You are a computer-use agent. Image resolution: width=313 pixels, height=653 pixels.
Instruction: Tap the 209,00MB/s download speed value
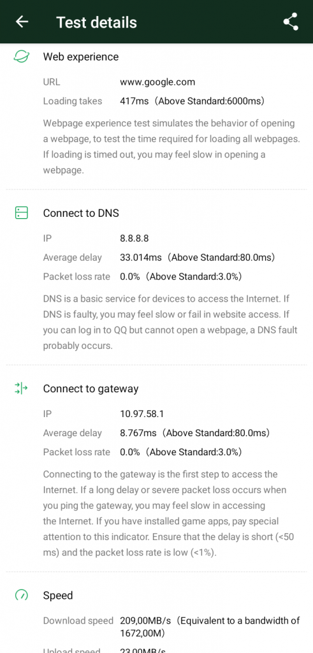(x=146, y=620)
